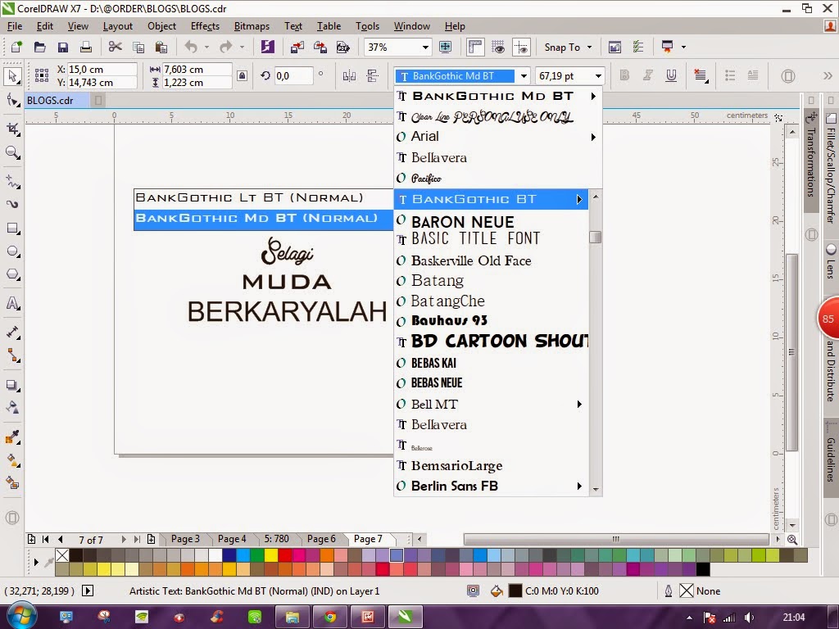Select the Crop tool
This screenshot has width=839, height=629.
(11, 129)
